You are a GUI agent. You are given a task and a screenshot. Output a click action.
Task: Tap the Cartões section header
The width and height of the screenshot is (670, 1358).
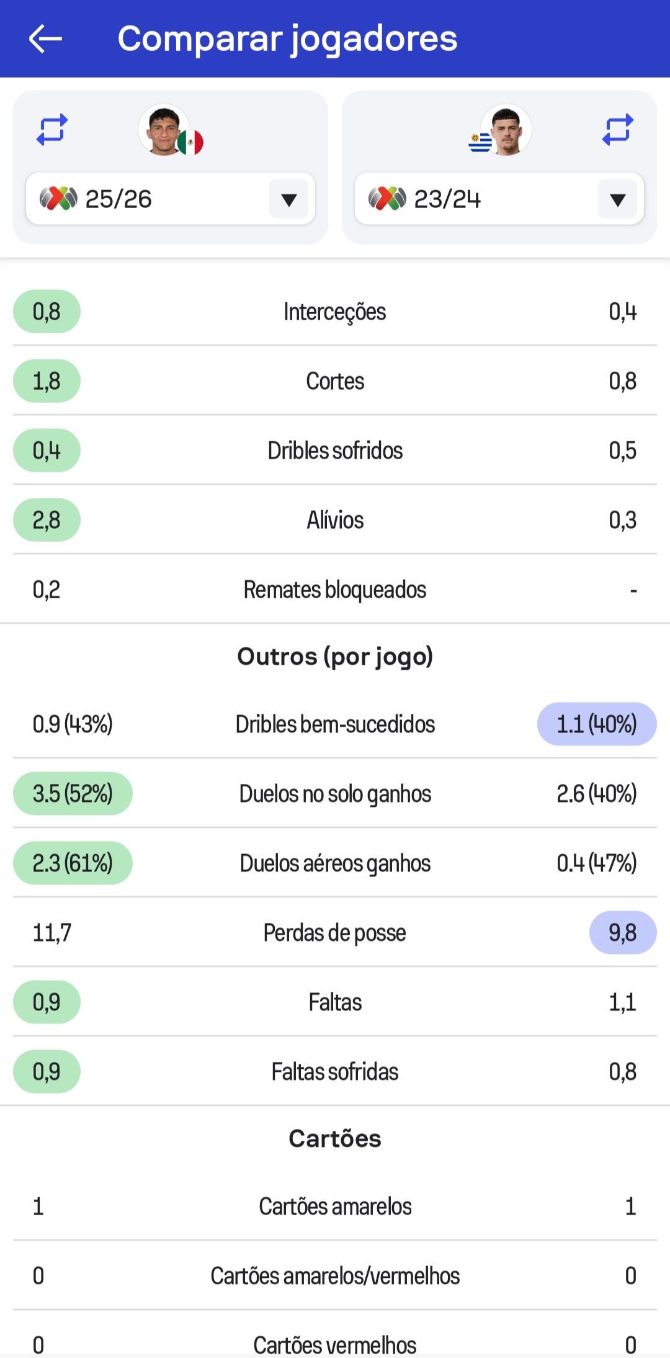click(335, 1138)
